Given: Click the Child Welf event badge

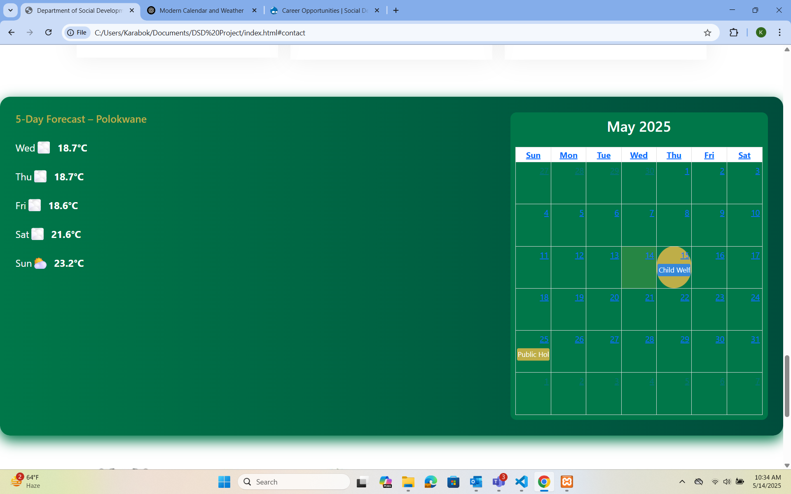Looking at the screenshot, I should pos(674,270).
